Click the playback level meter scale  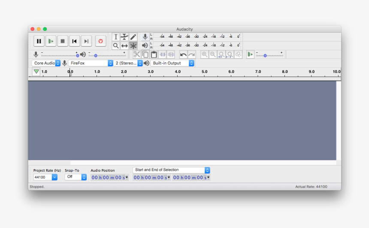[197, 45]
